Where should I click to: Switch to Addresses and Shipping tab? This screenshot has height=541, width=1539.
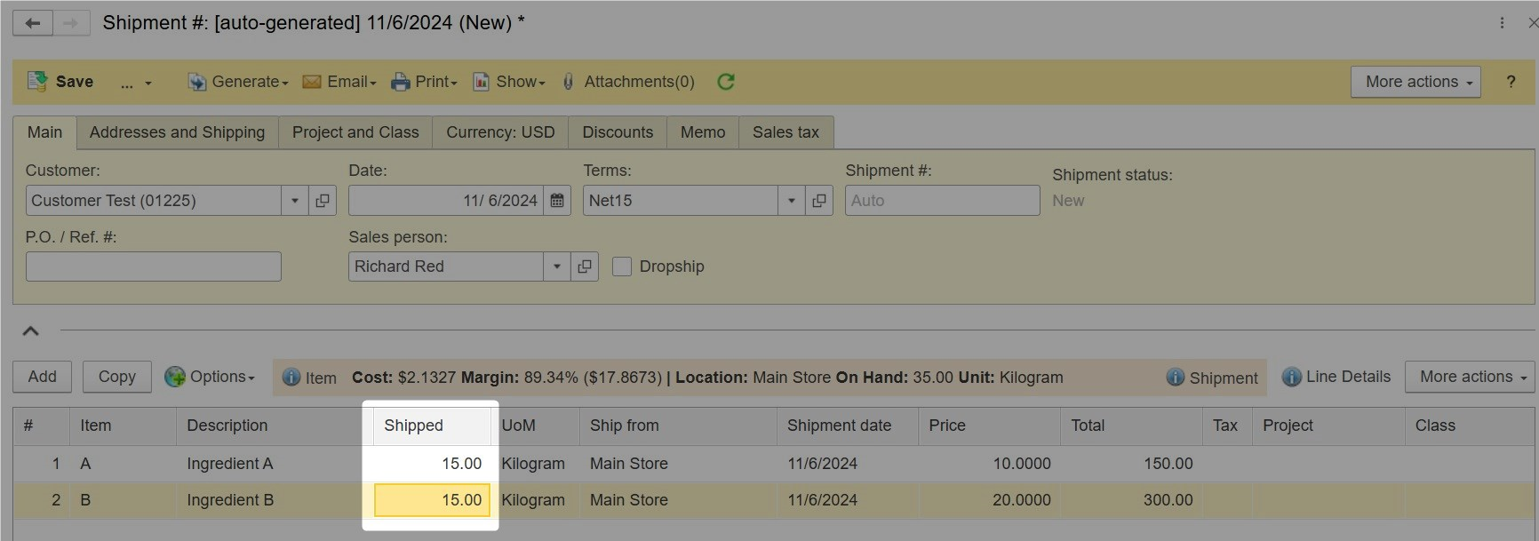point(177,132)
